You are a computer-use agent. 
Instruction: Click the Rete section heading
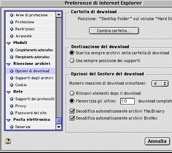pyautogui.click(x=18, y=92)
